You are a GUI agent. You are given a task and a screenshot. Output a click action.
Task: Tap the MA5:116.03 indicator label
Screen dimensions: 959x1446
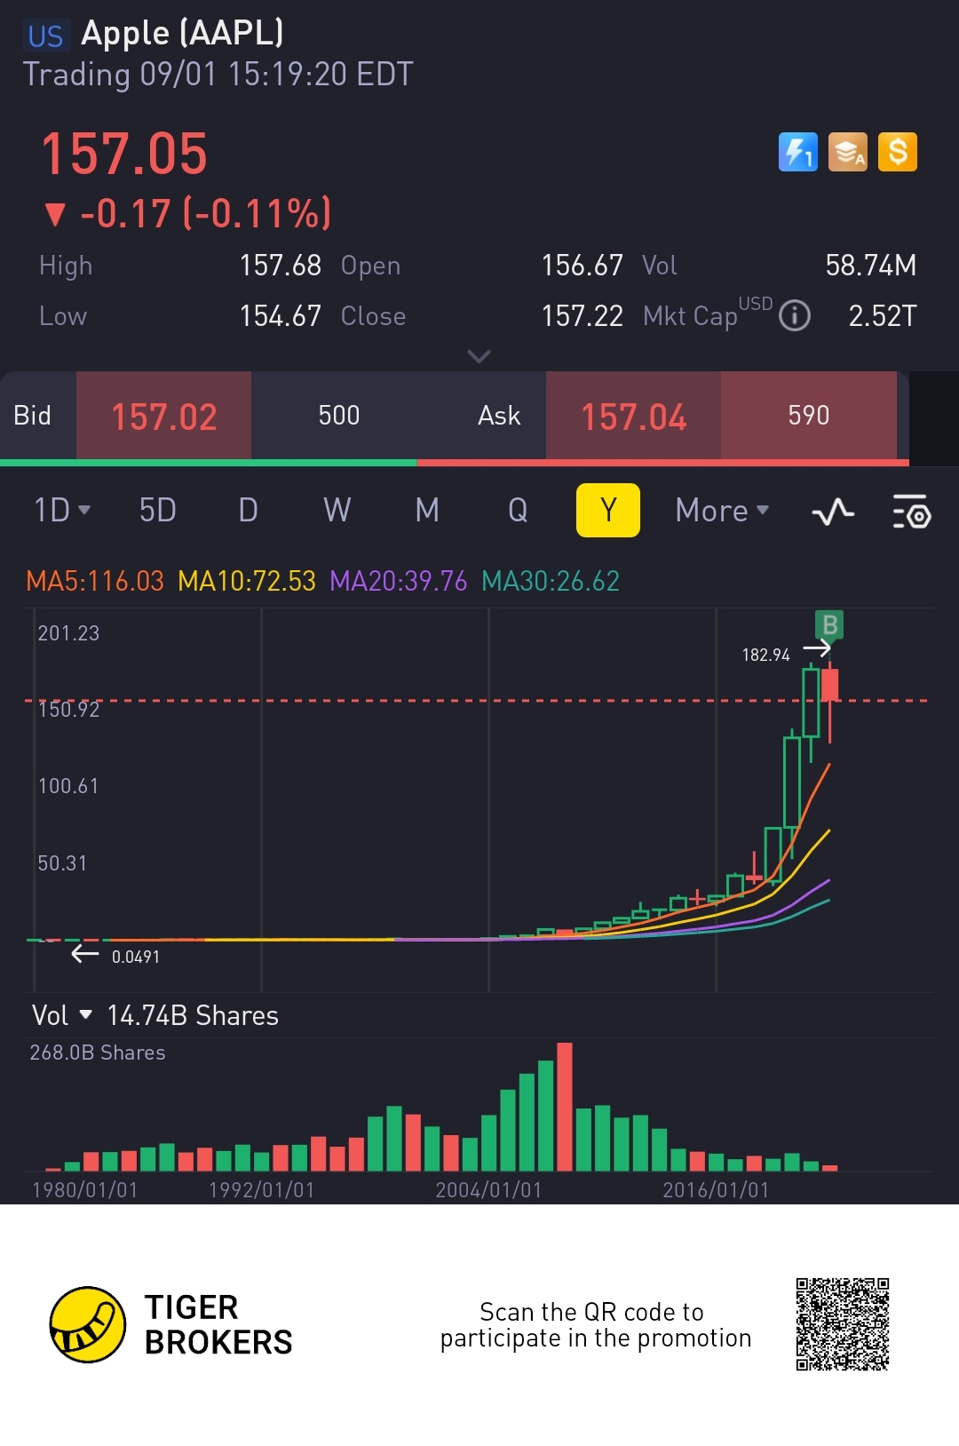click(x=95, y=581)
